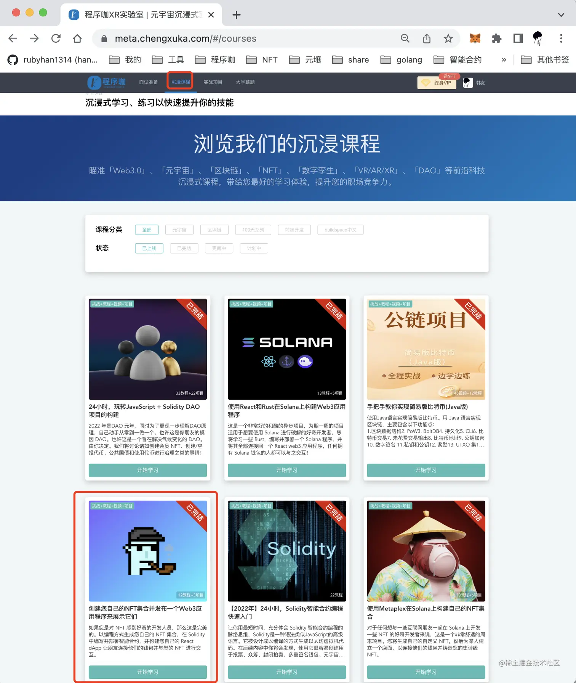Open the 大学慕题 nav menu

(x=245, y=82)
